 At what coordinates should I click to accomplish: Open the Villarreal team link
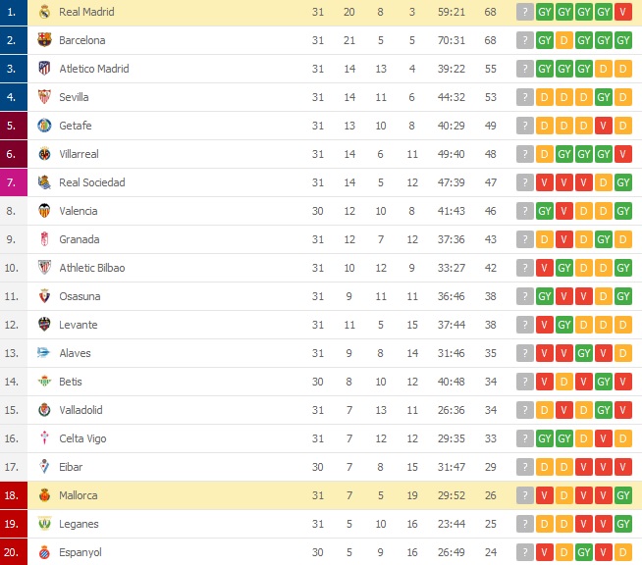pos(79,154)
